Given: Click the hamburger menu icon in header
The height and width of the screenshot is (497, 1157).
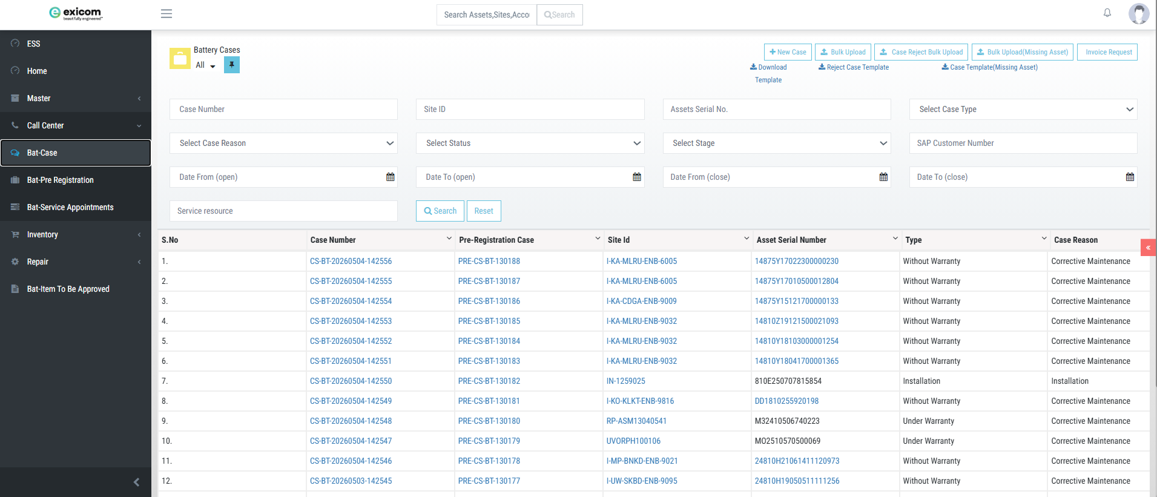Looking at the screenshot, I should tap(166, 14).
